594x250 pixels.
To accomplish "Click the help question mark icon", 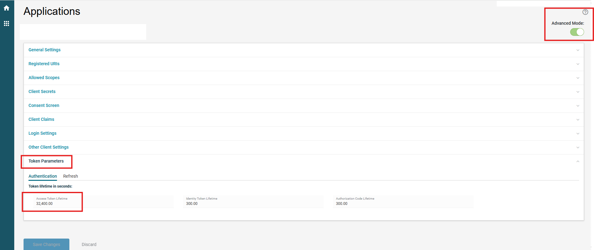I will click(585, 12).
